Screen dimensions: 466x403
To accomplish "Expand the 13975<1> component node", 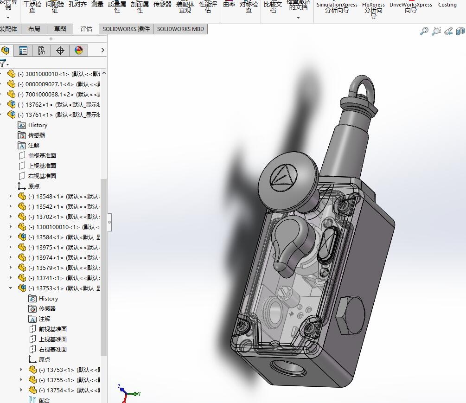I will click(11, 247).
